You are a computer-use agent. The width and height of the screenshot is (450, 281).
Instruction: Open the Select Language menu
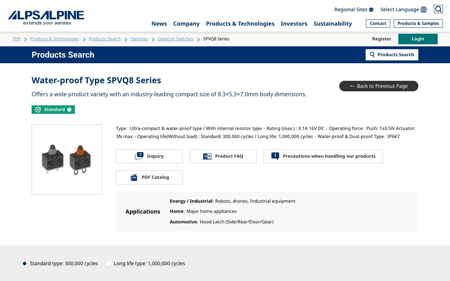click(403, 9)
